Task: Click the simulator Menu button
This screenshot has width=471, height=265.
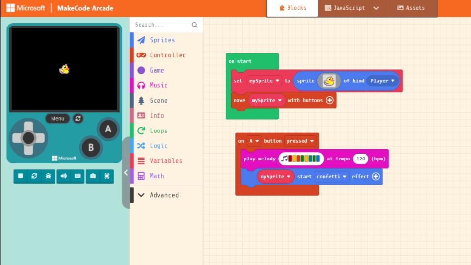Action: click(x=57, y=118)
